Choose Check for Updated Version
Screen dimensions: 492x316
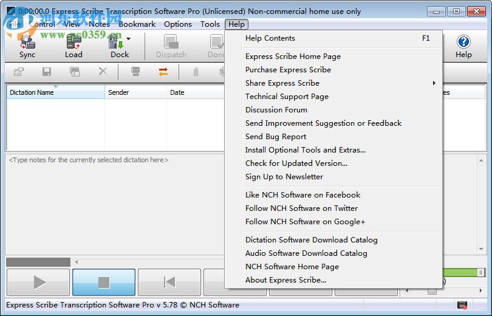334,163
